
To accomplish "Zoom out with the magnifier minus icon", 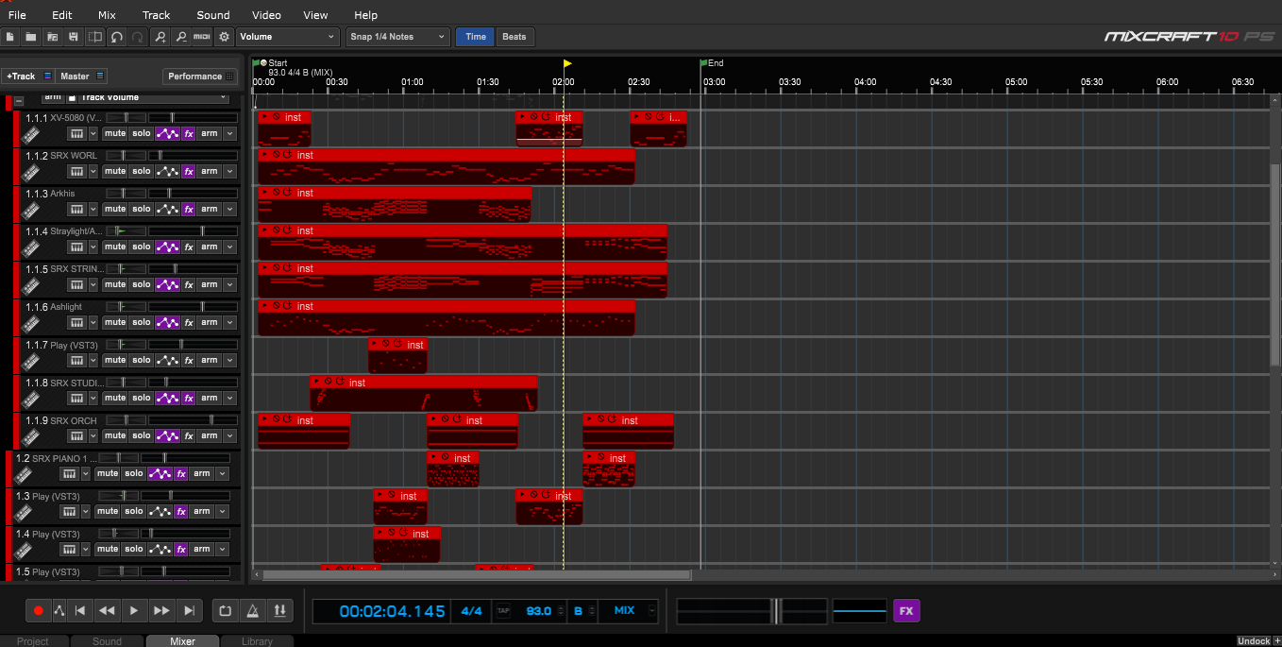I will pos(181,37).
